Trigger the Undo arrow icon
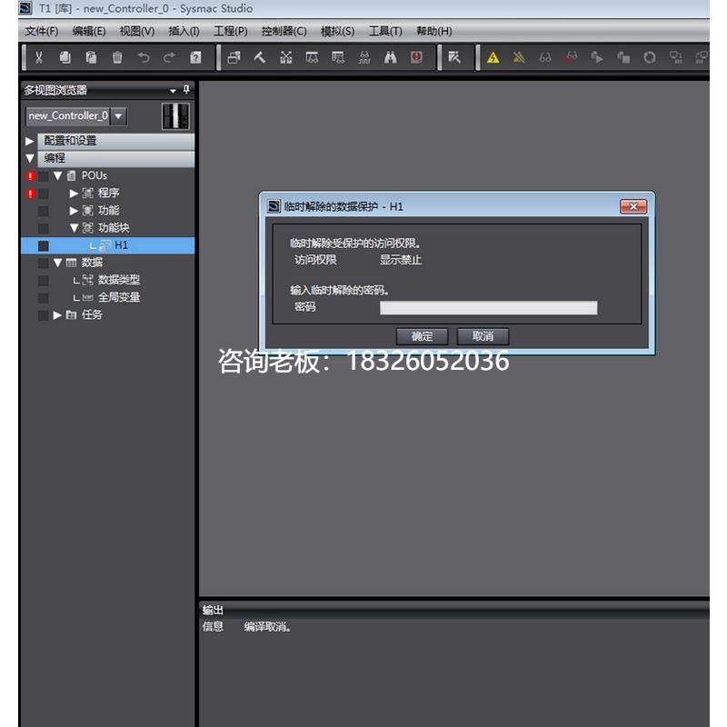This screenshot has width=727, height=727. click(x=144, y=57)
